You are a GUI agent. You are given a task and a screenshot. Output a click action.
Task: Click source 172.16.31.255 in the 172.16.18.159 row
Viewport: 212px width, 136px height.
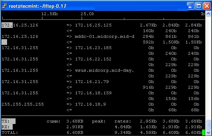pos(20,93)
